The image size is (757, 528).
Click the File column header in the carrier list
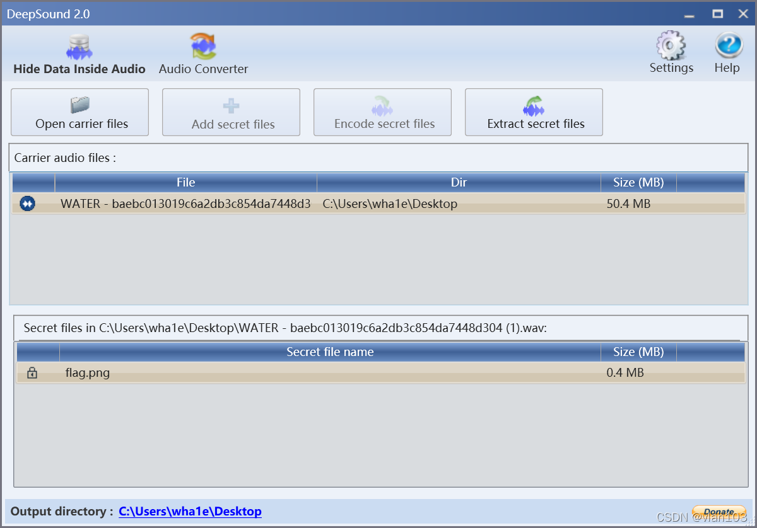pos(186,183)
